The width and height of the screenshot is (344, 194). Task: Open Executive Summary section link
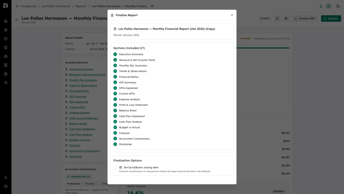pos(81,69)
